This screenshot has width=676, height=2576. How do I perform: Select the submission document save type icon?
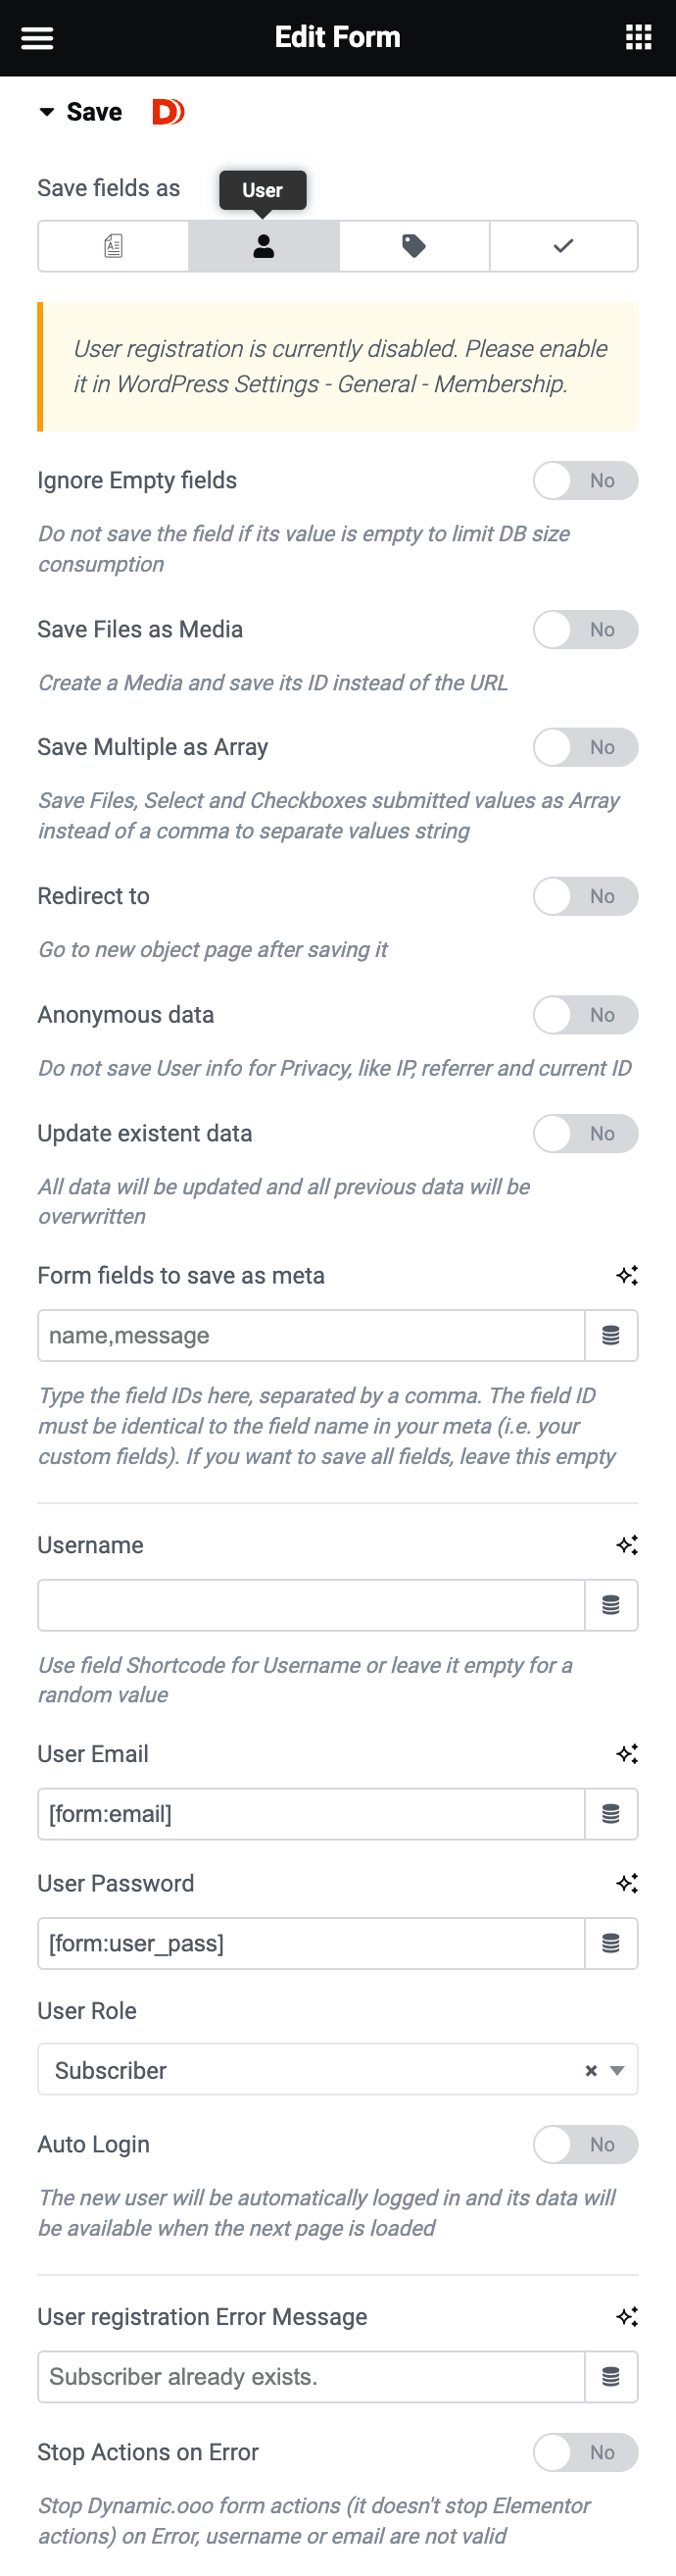point(112,245)
